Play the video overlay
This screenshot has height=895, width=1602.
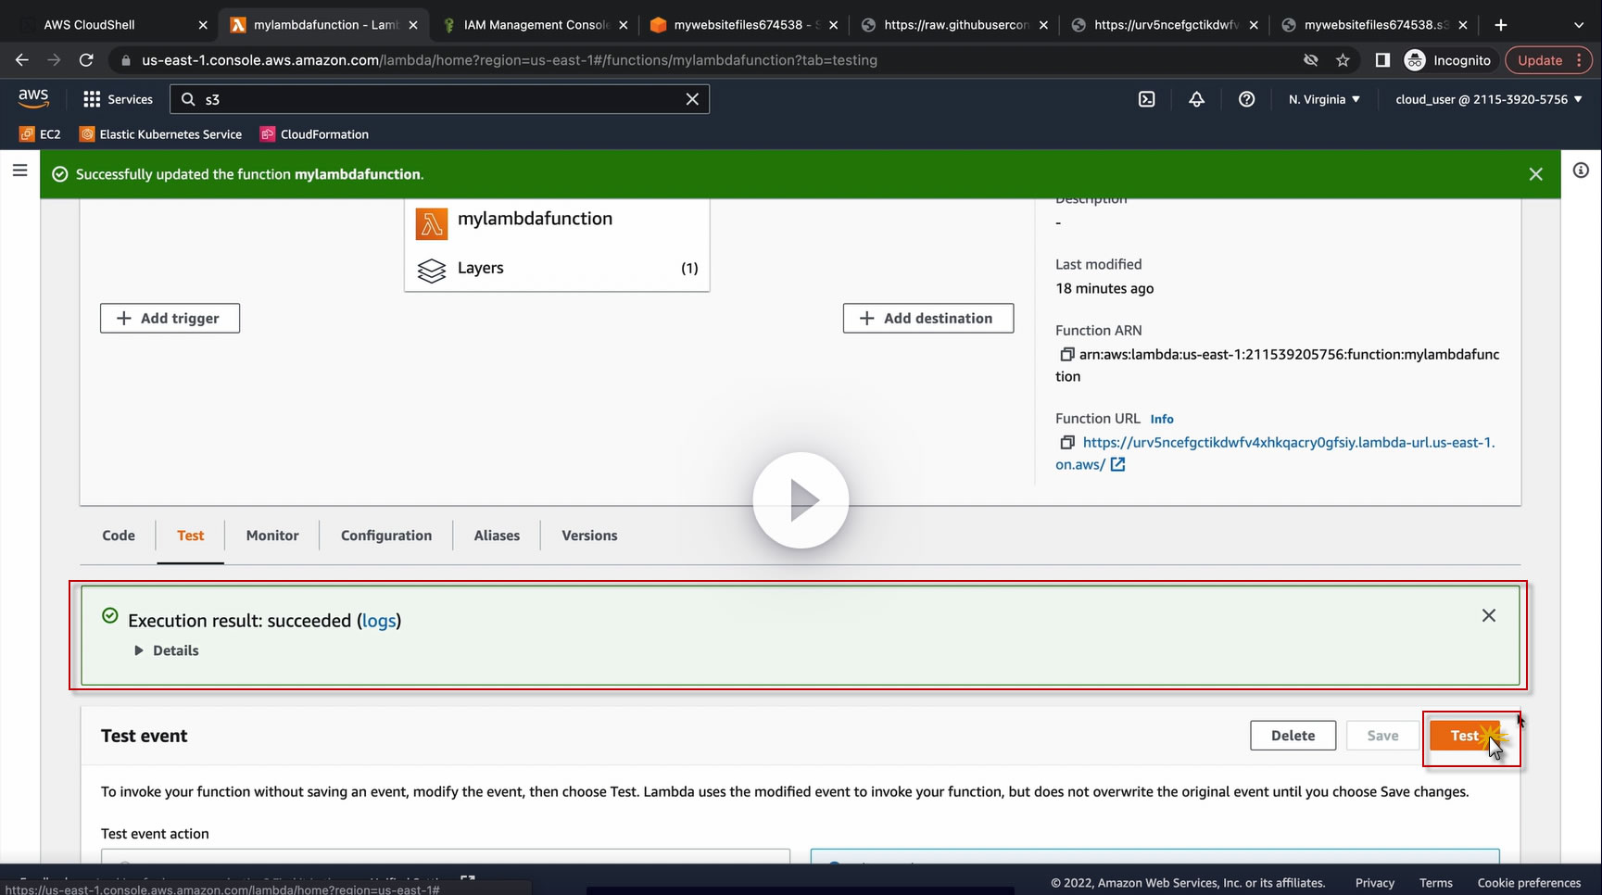pos(801,500)
